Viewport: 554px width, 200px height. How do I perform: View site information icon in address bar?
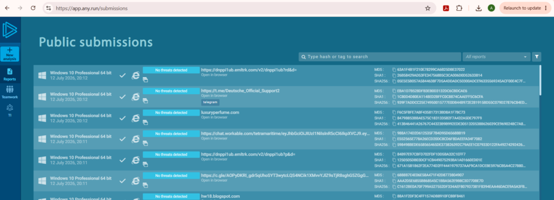pos(49,8)
